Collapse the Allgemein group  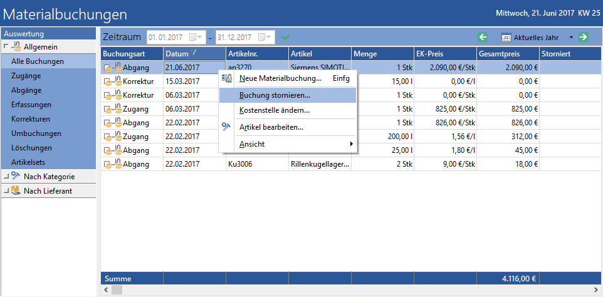pos(6,47)
